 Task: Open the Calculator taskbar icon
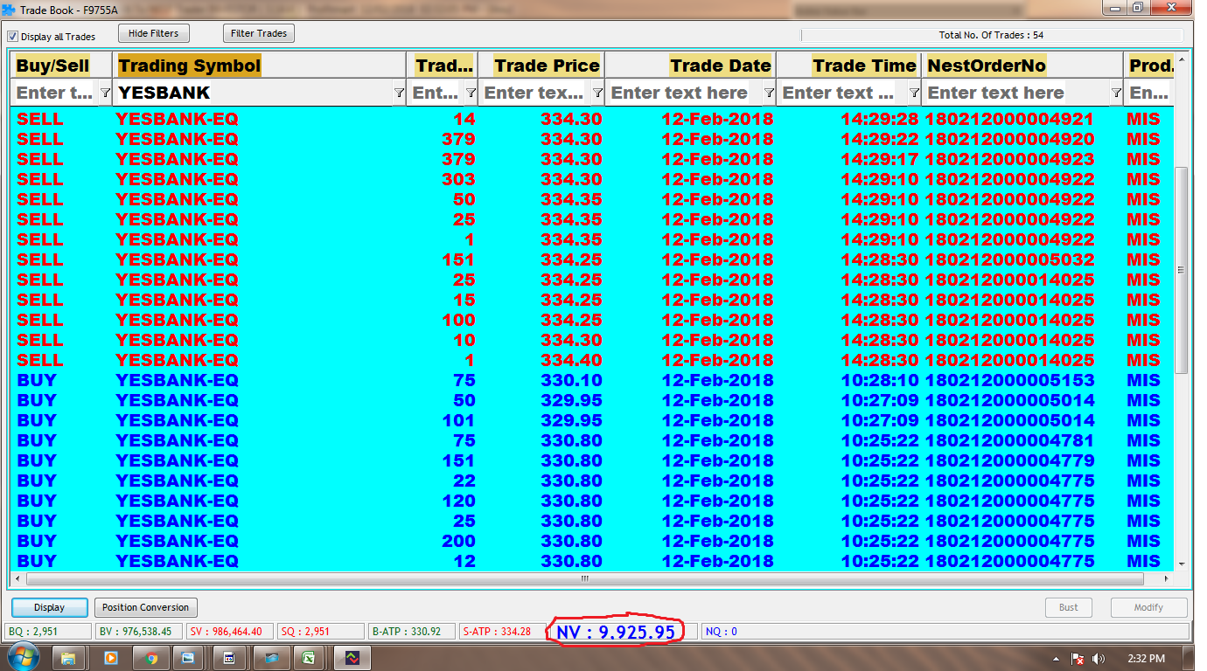[x=229, y=658]
